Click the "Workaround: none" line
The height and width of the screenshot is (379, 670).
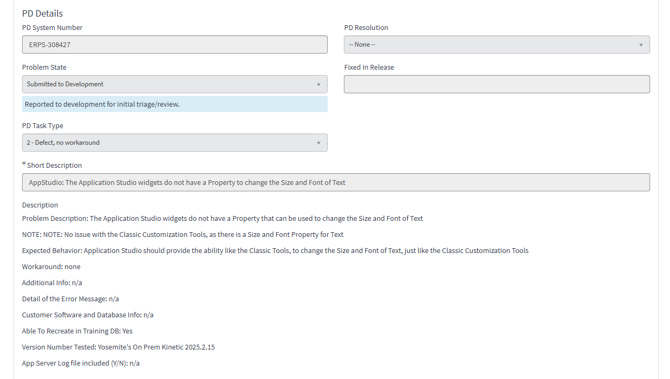51,266
